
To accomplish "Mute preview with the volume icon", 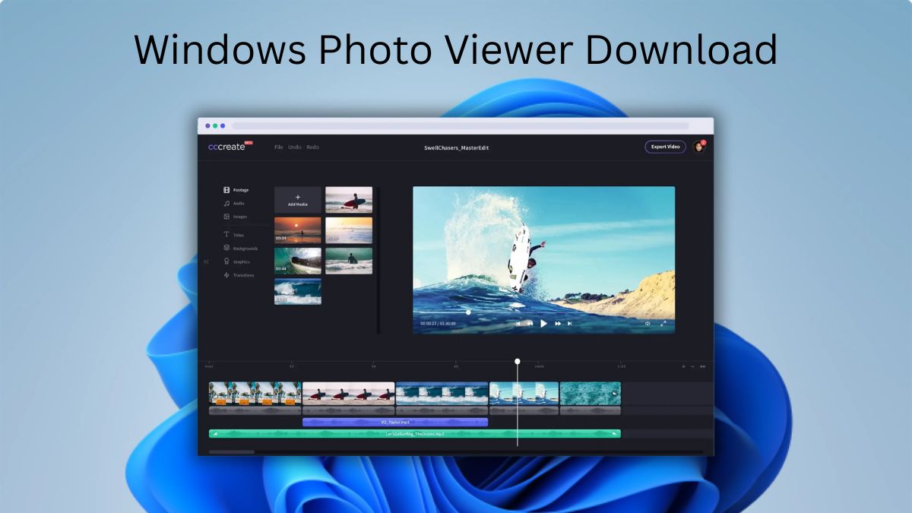I will tap(648, 323).
